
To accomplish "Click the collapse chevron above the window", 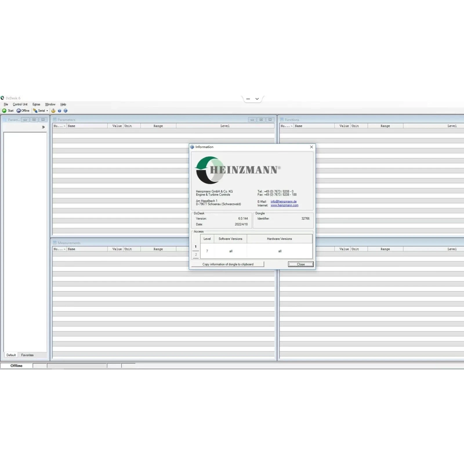I will click(257, 99).
